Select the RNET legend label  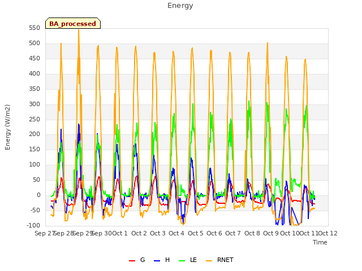click(x=225, y=260)
